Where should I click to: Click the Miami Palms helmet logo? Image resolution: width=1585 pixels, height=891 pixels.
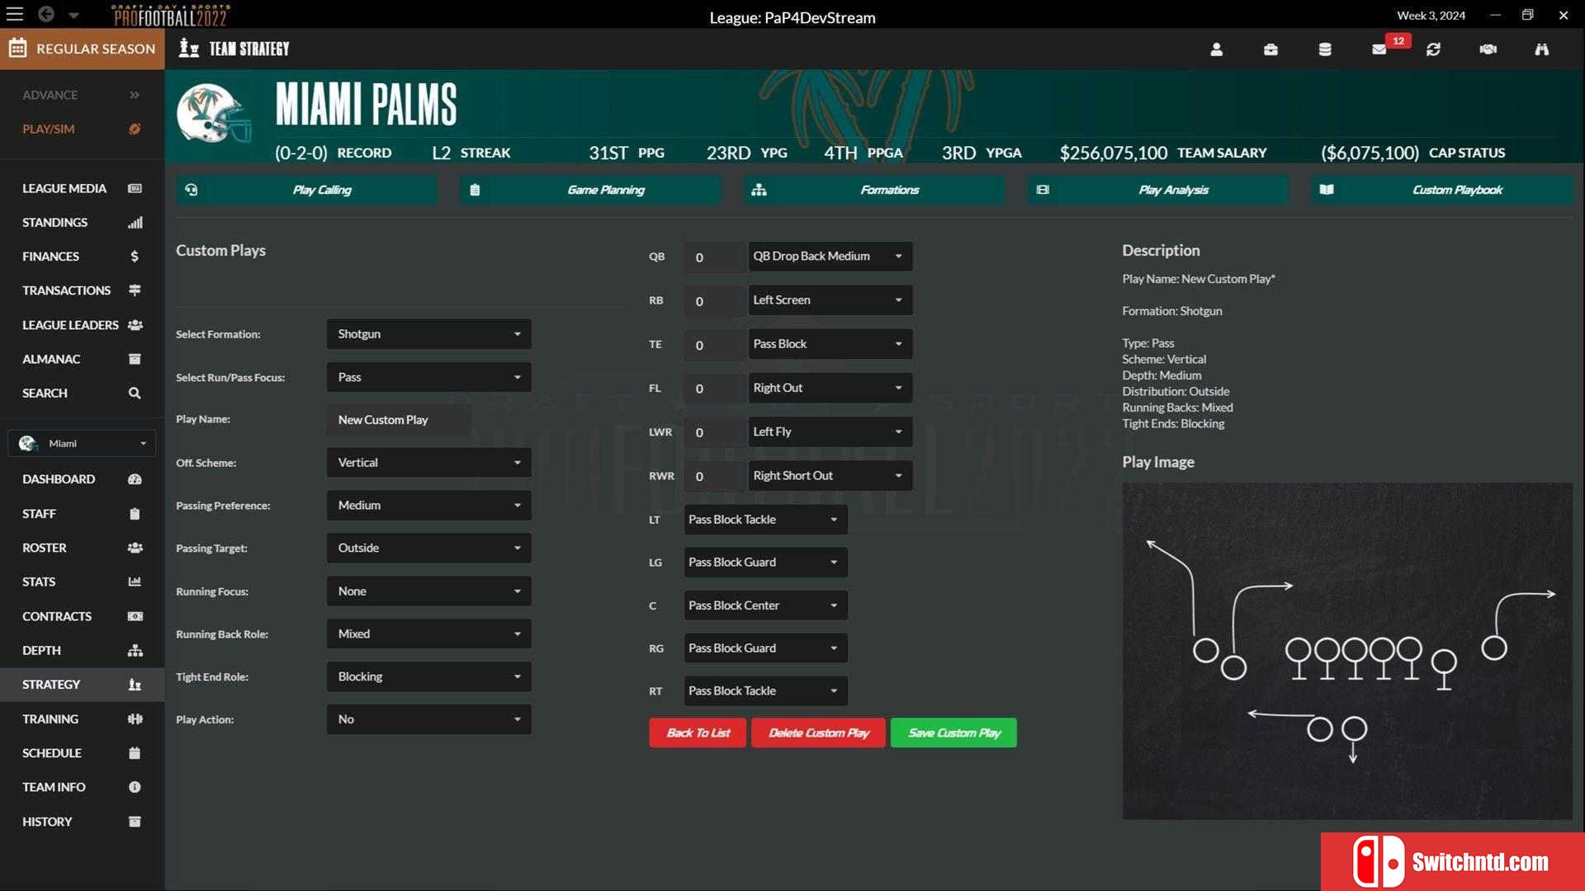tap(214, 114)
